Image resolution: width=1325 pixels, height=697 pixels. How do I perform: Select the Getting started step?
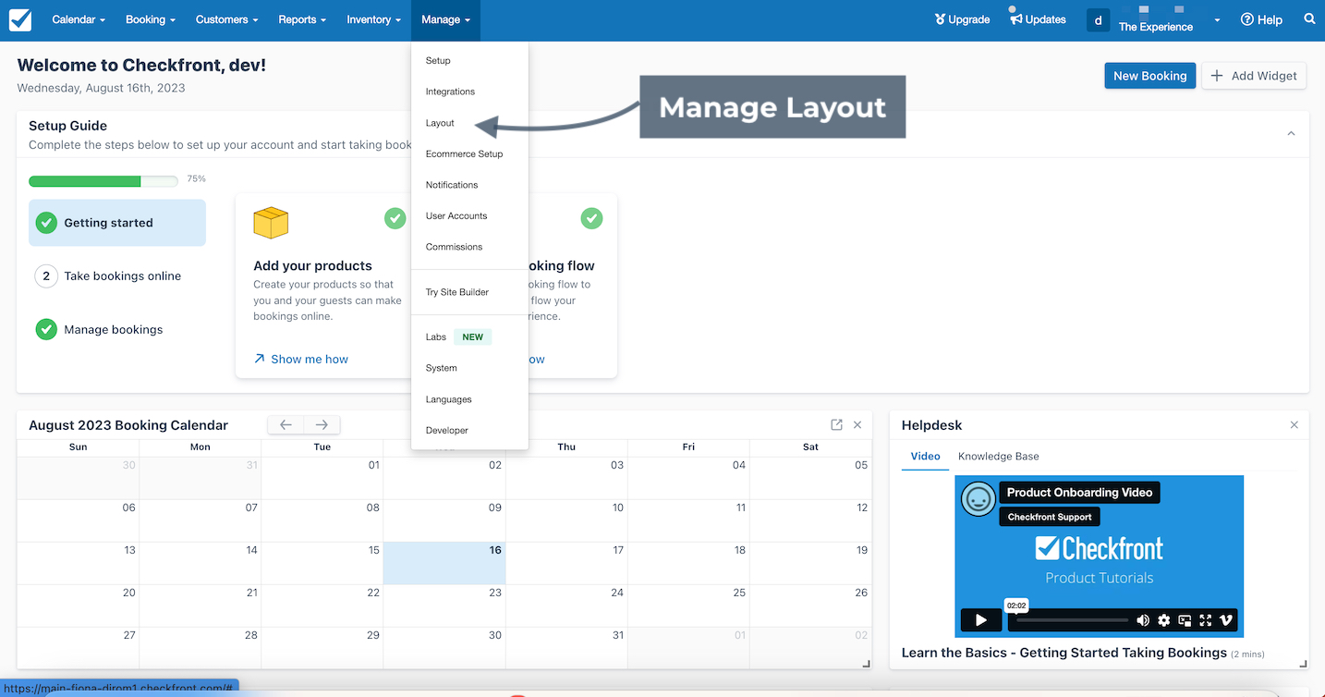(x=117, y=223)
